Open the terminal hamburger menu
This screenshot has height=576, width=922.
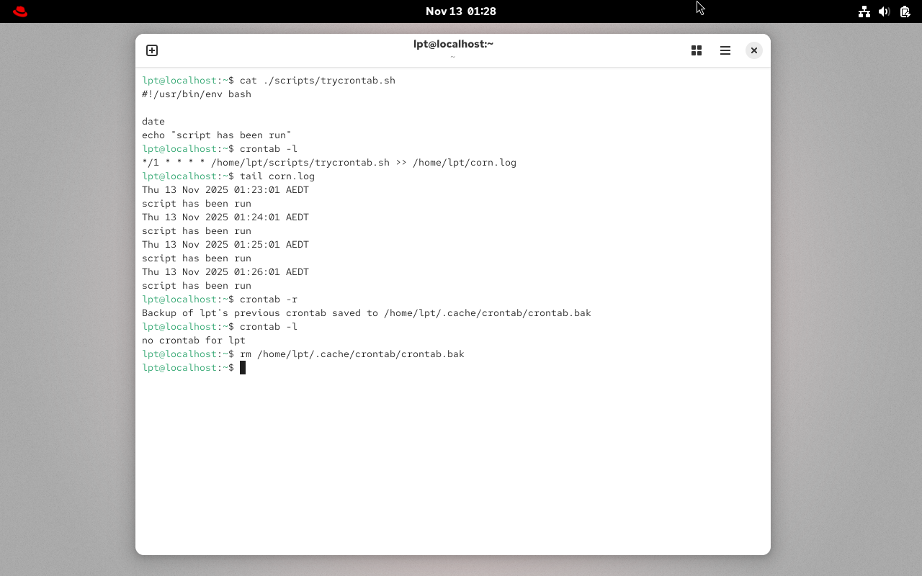coord(725,50)
